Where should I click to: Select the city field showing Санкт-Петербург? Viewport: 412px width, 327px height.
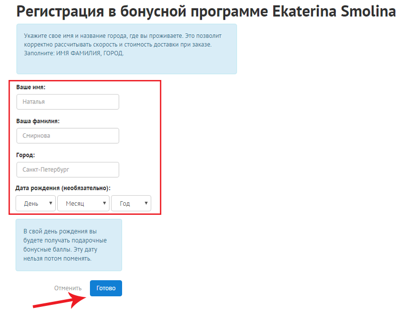coord(68,170)
